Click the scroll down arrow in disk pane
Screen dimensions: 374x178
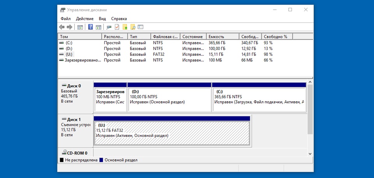point(310,154)
